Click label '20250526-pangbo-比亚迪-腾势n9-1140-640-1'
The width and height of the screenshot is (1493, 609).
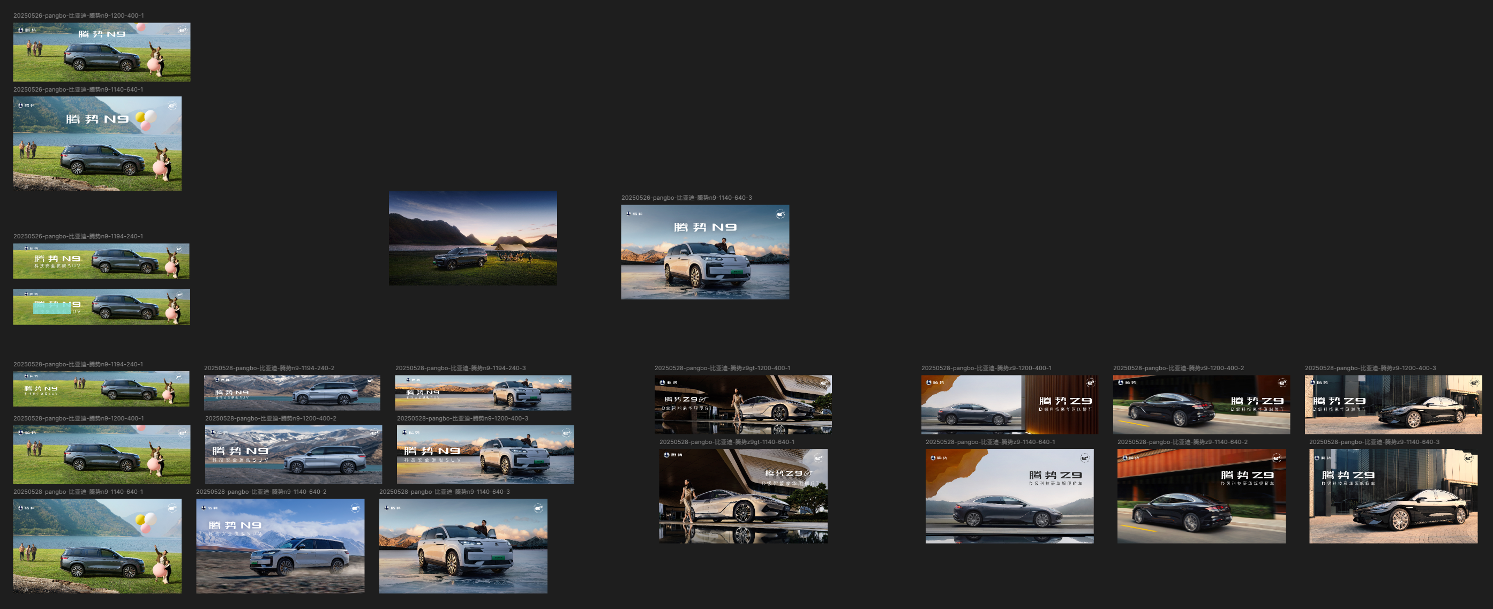[x=78, y=89]
